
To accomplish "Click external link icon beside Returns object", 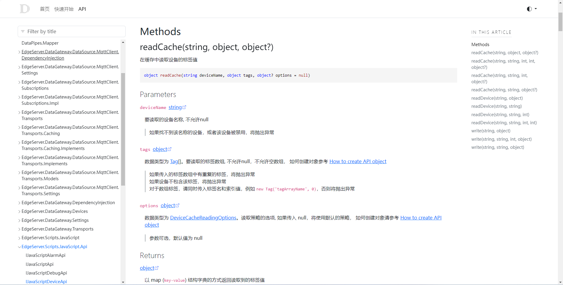I will pyautogui.click(x=156, y=268).
